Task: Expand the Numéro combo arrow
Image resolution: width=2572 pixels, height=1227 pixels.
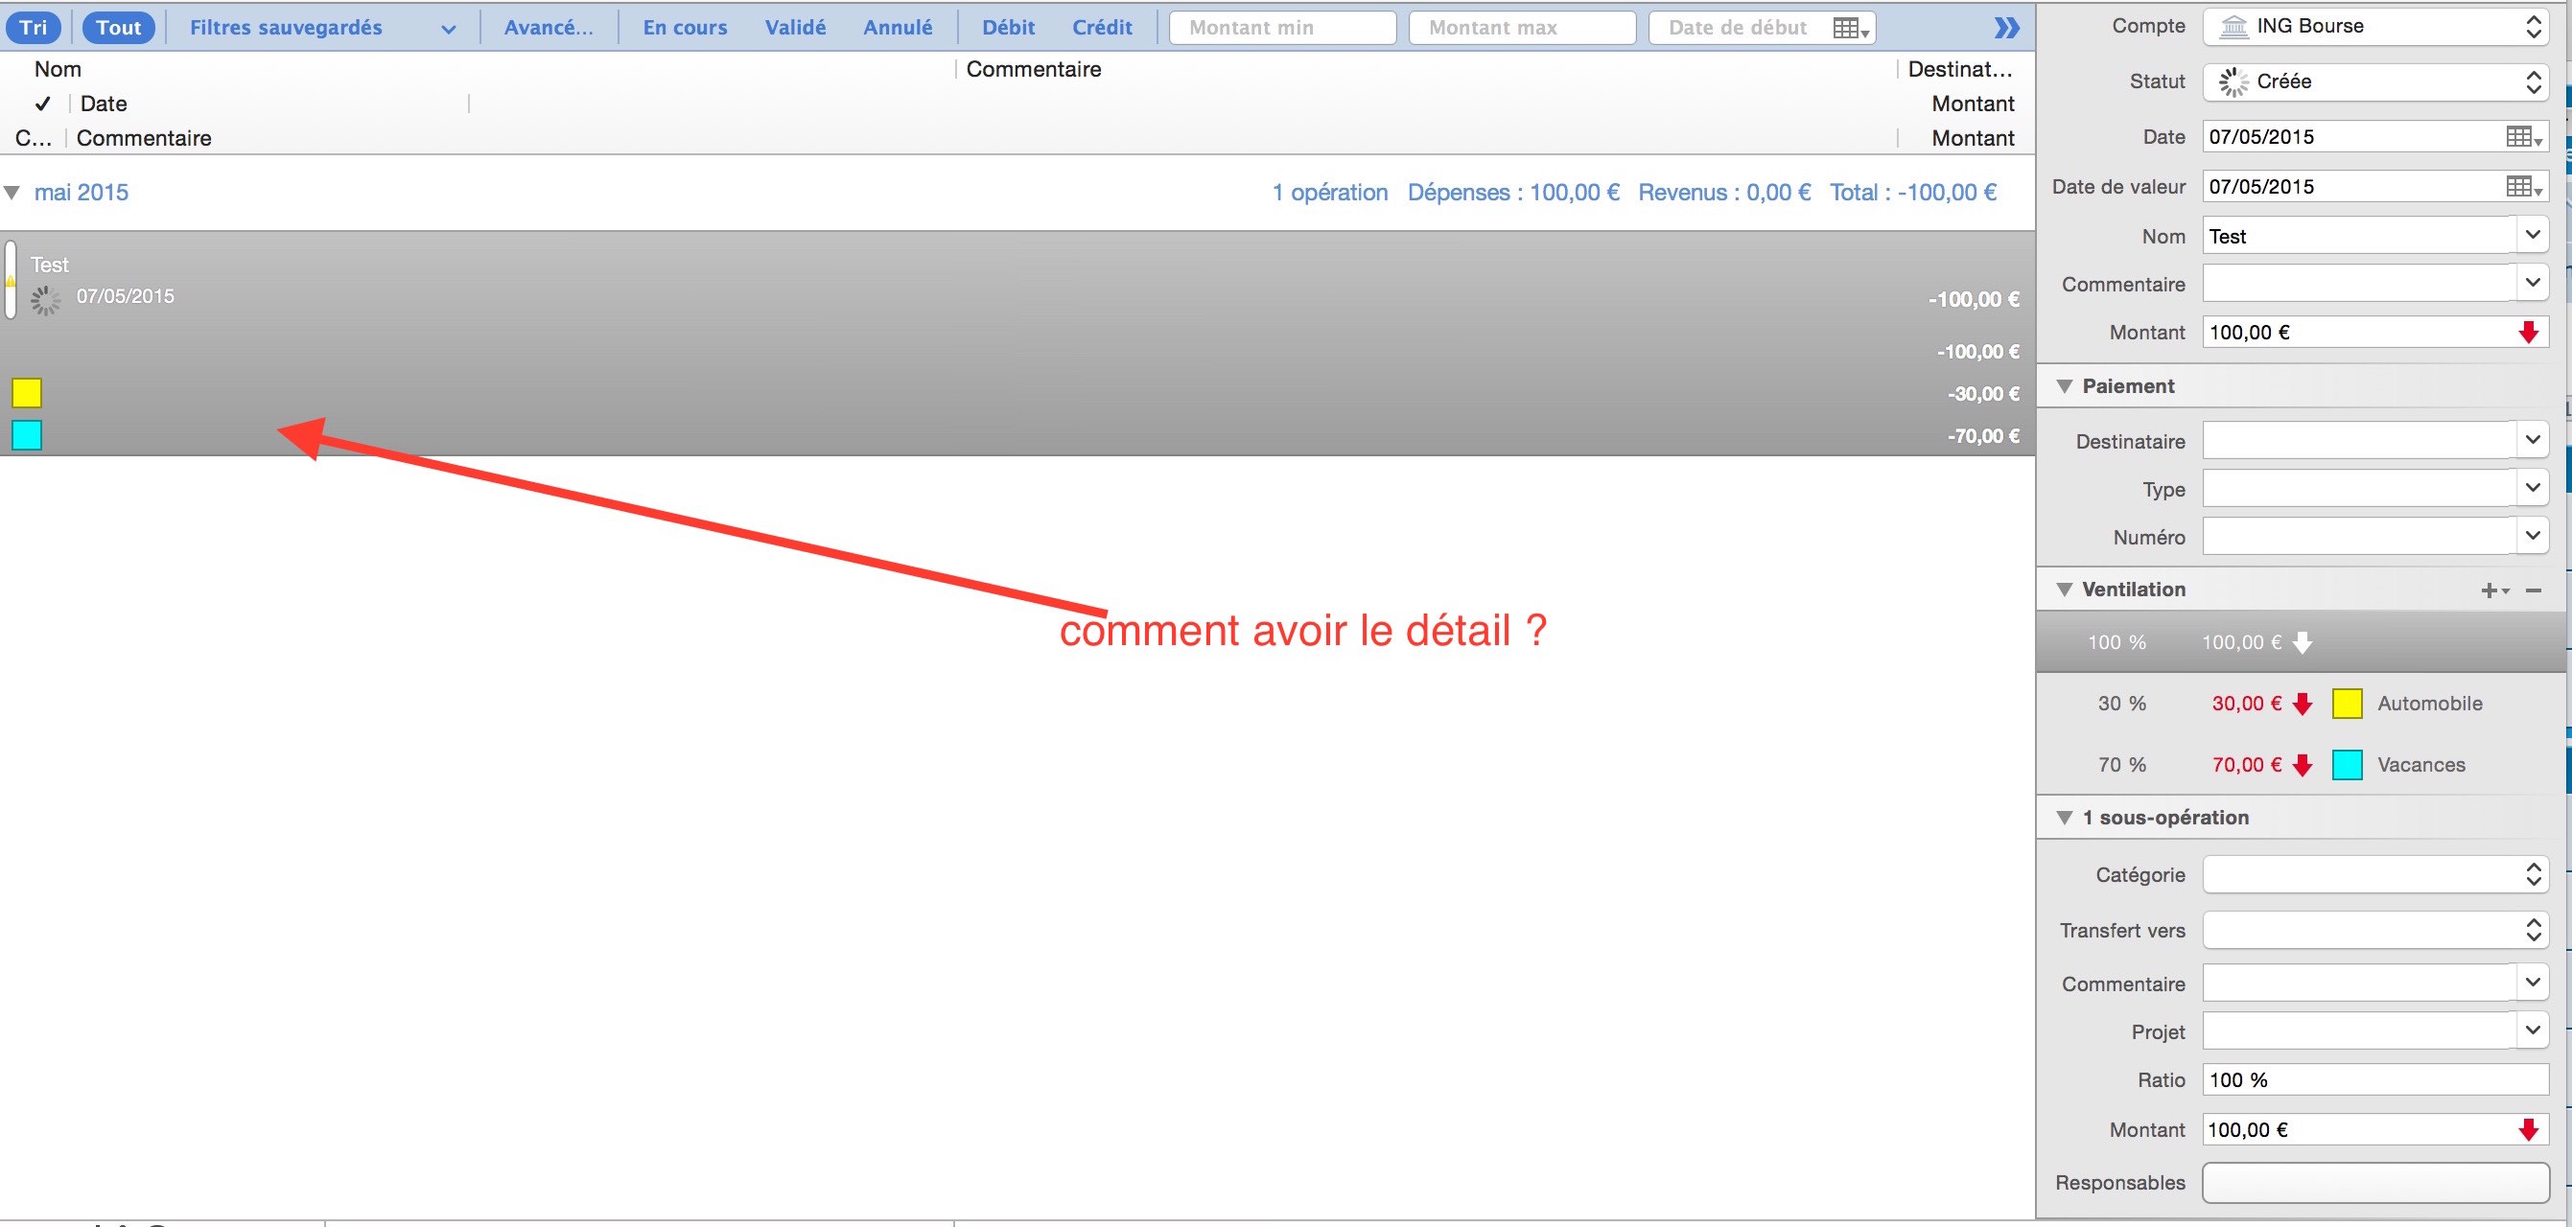Action: pyautogui.click(x=2532, y=536)
